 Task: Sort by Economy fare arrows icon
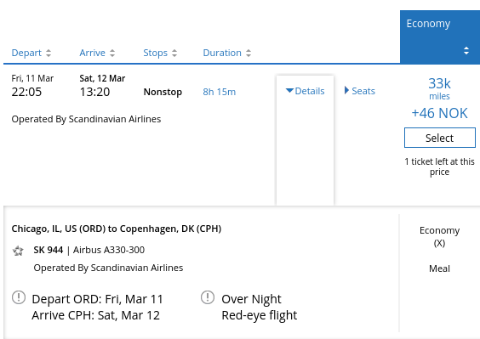pos(466,51)
